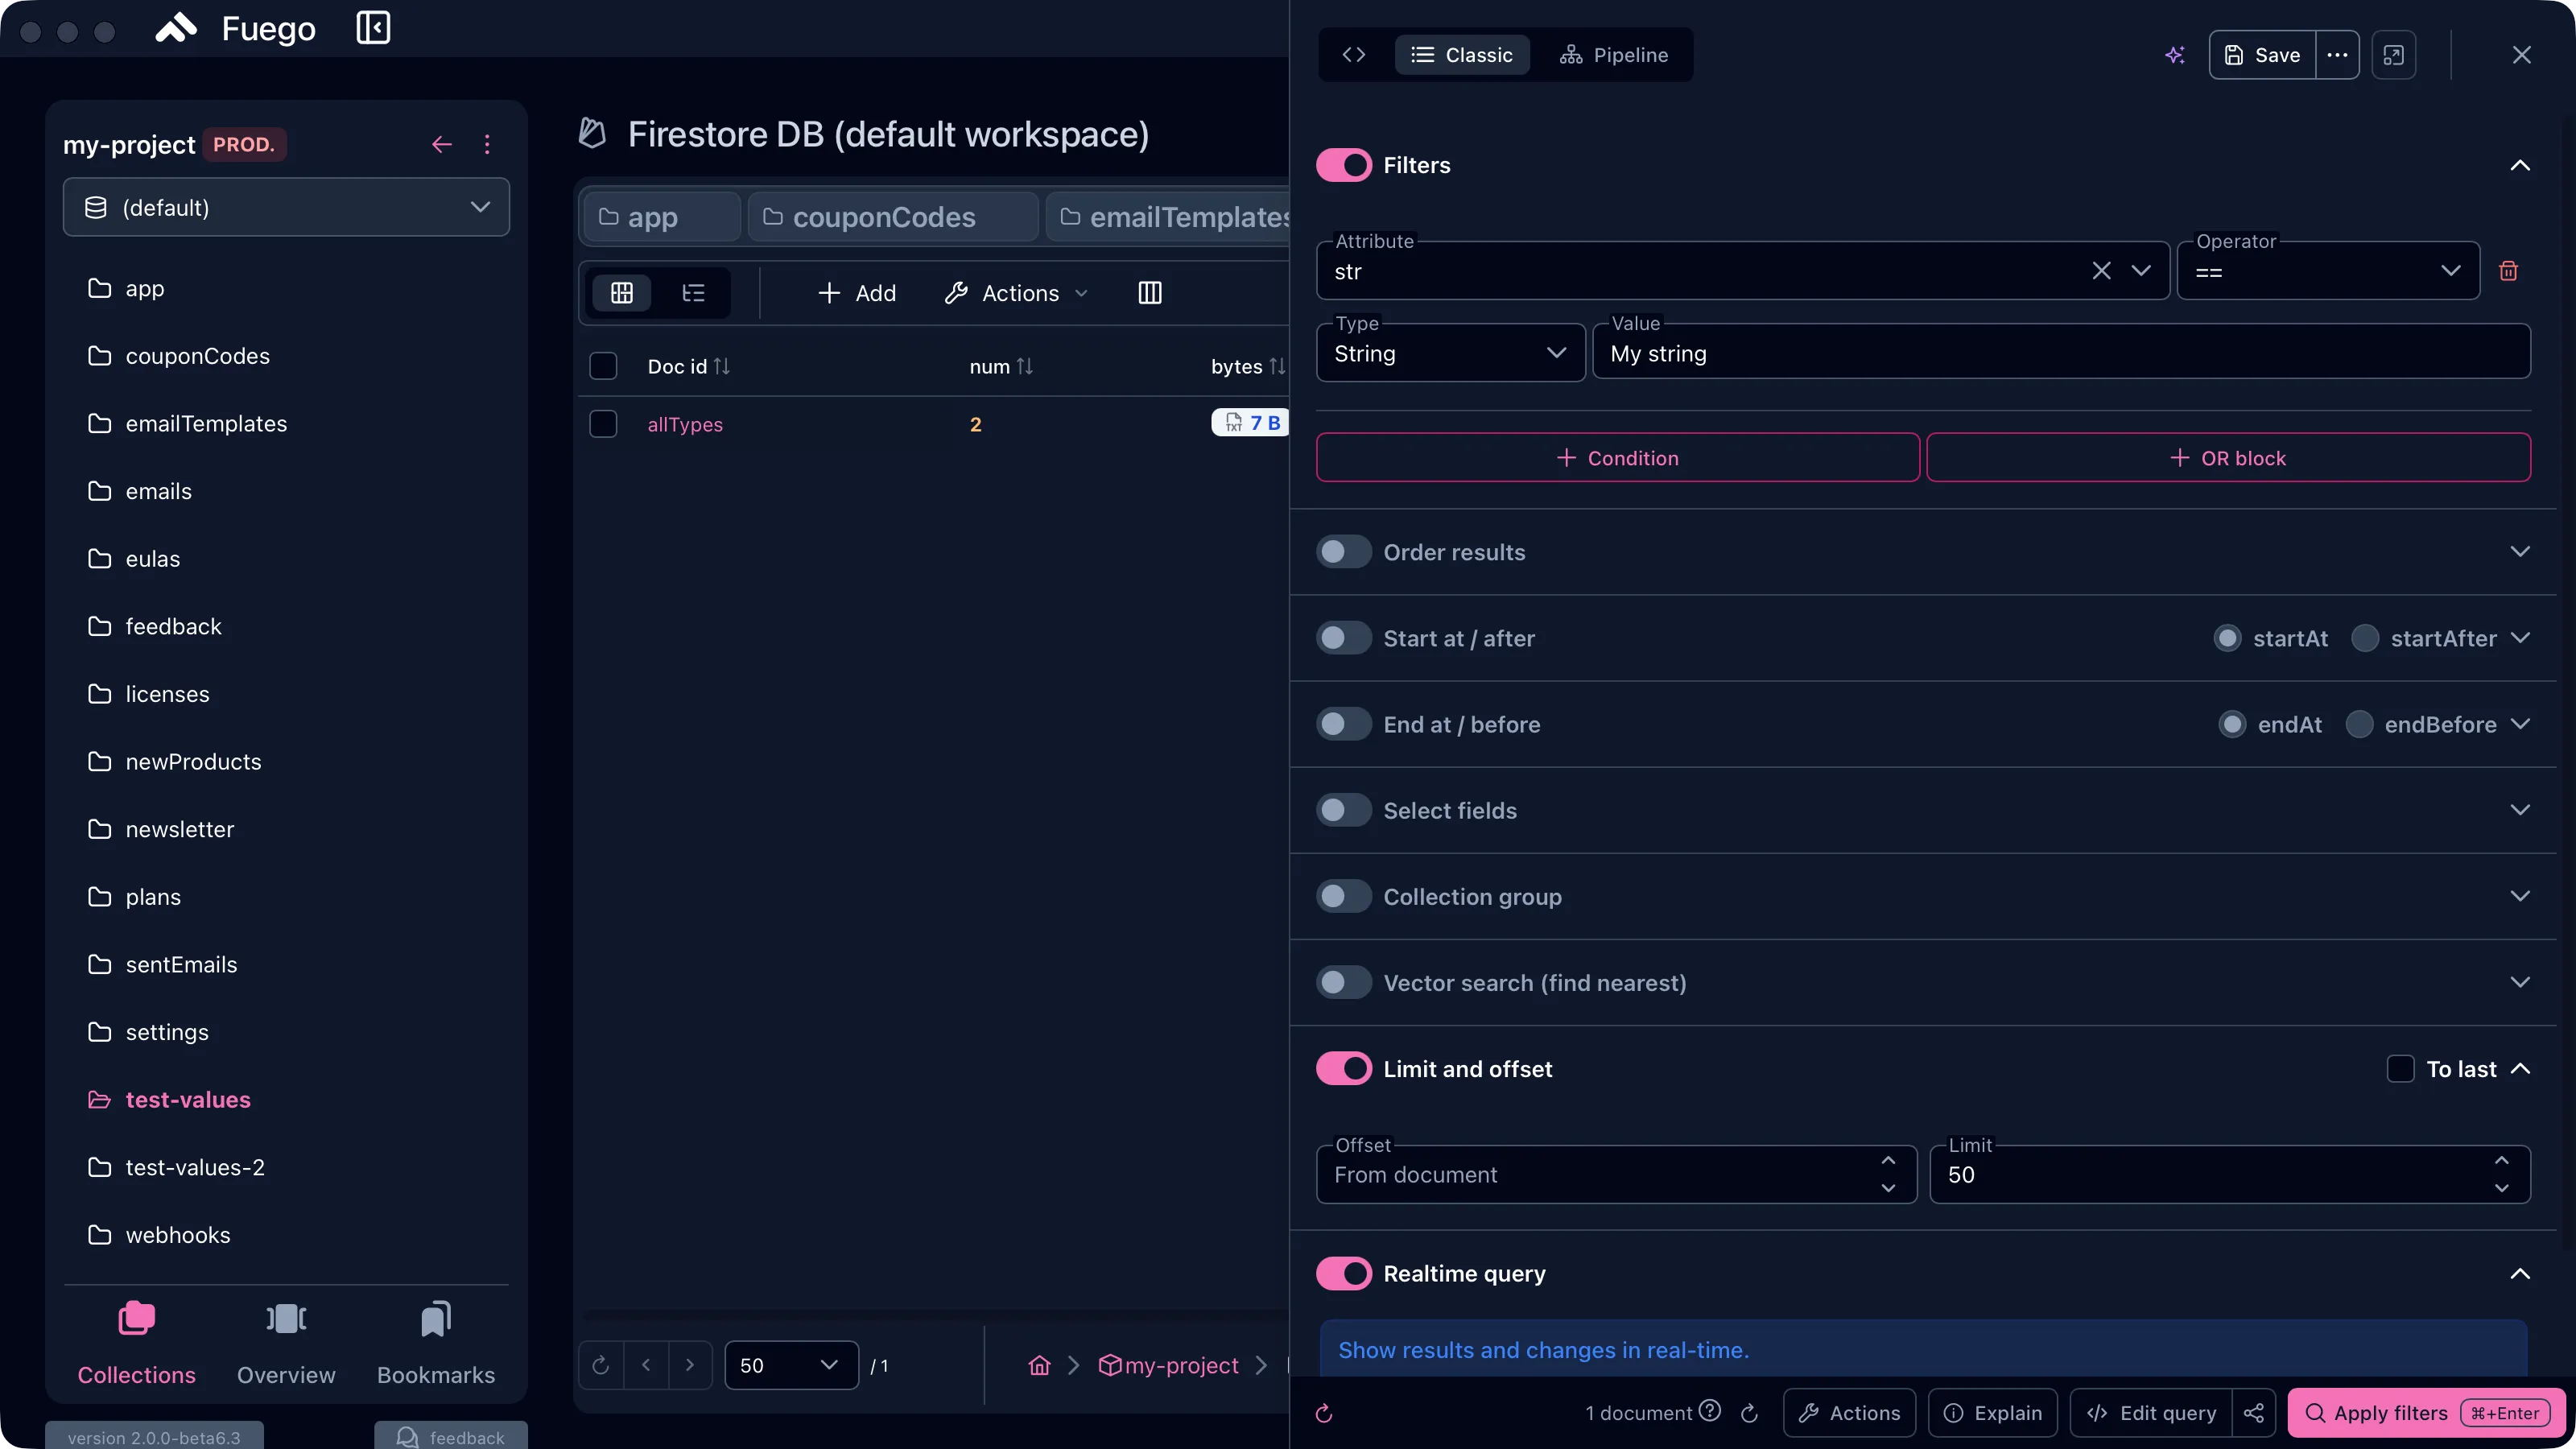The width and height of the screenshot is (2576, 1449).
Task: Select the startAfter radio option
Action: point(2365,638)
